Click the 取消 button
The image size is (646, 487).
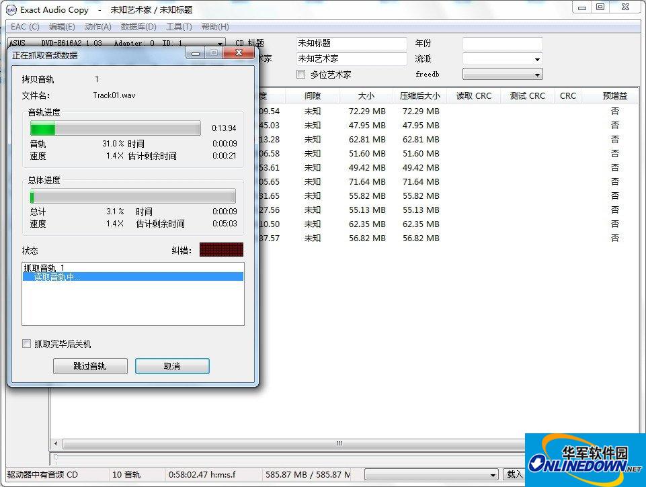click(x=172, y=366)
